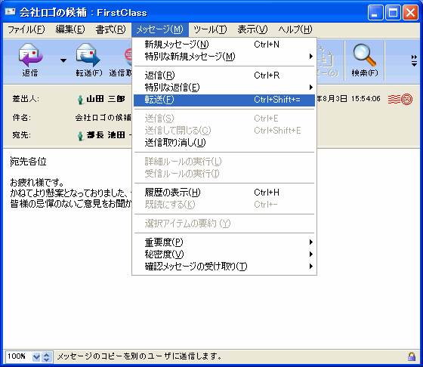Open the 100% zoom dropdown arrow
The width and height of the screenshot is (423, 367).
pyautogui.click(x=36, y=357)
